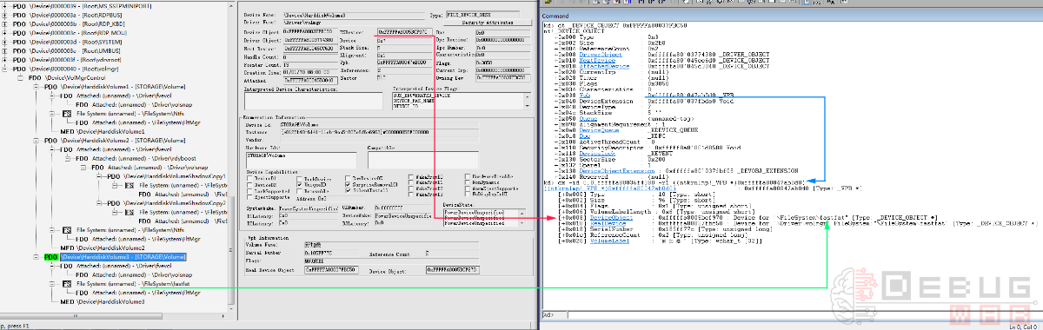Select the HarddiskVolumeShadowCopy1 PDO node

click(x=167, y=177)
